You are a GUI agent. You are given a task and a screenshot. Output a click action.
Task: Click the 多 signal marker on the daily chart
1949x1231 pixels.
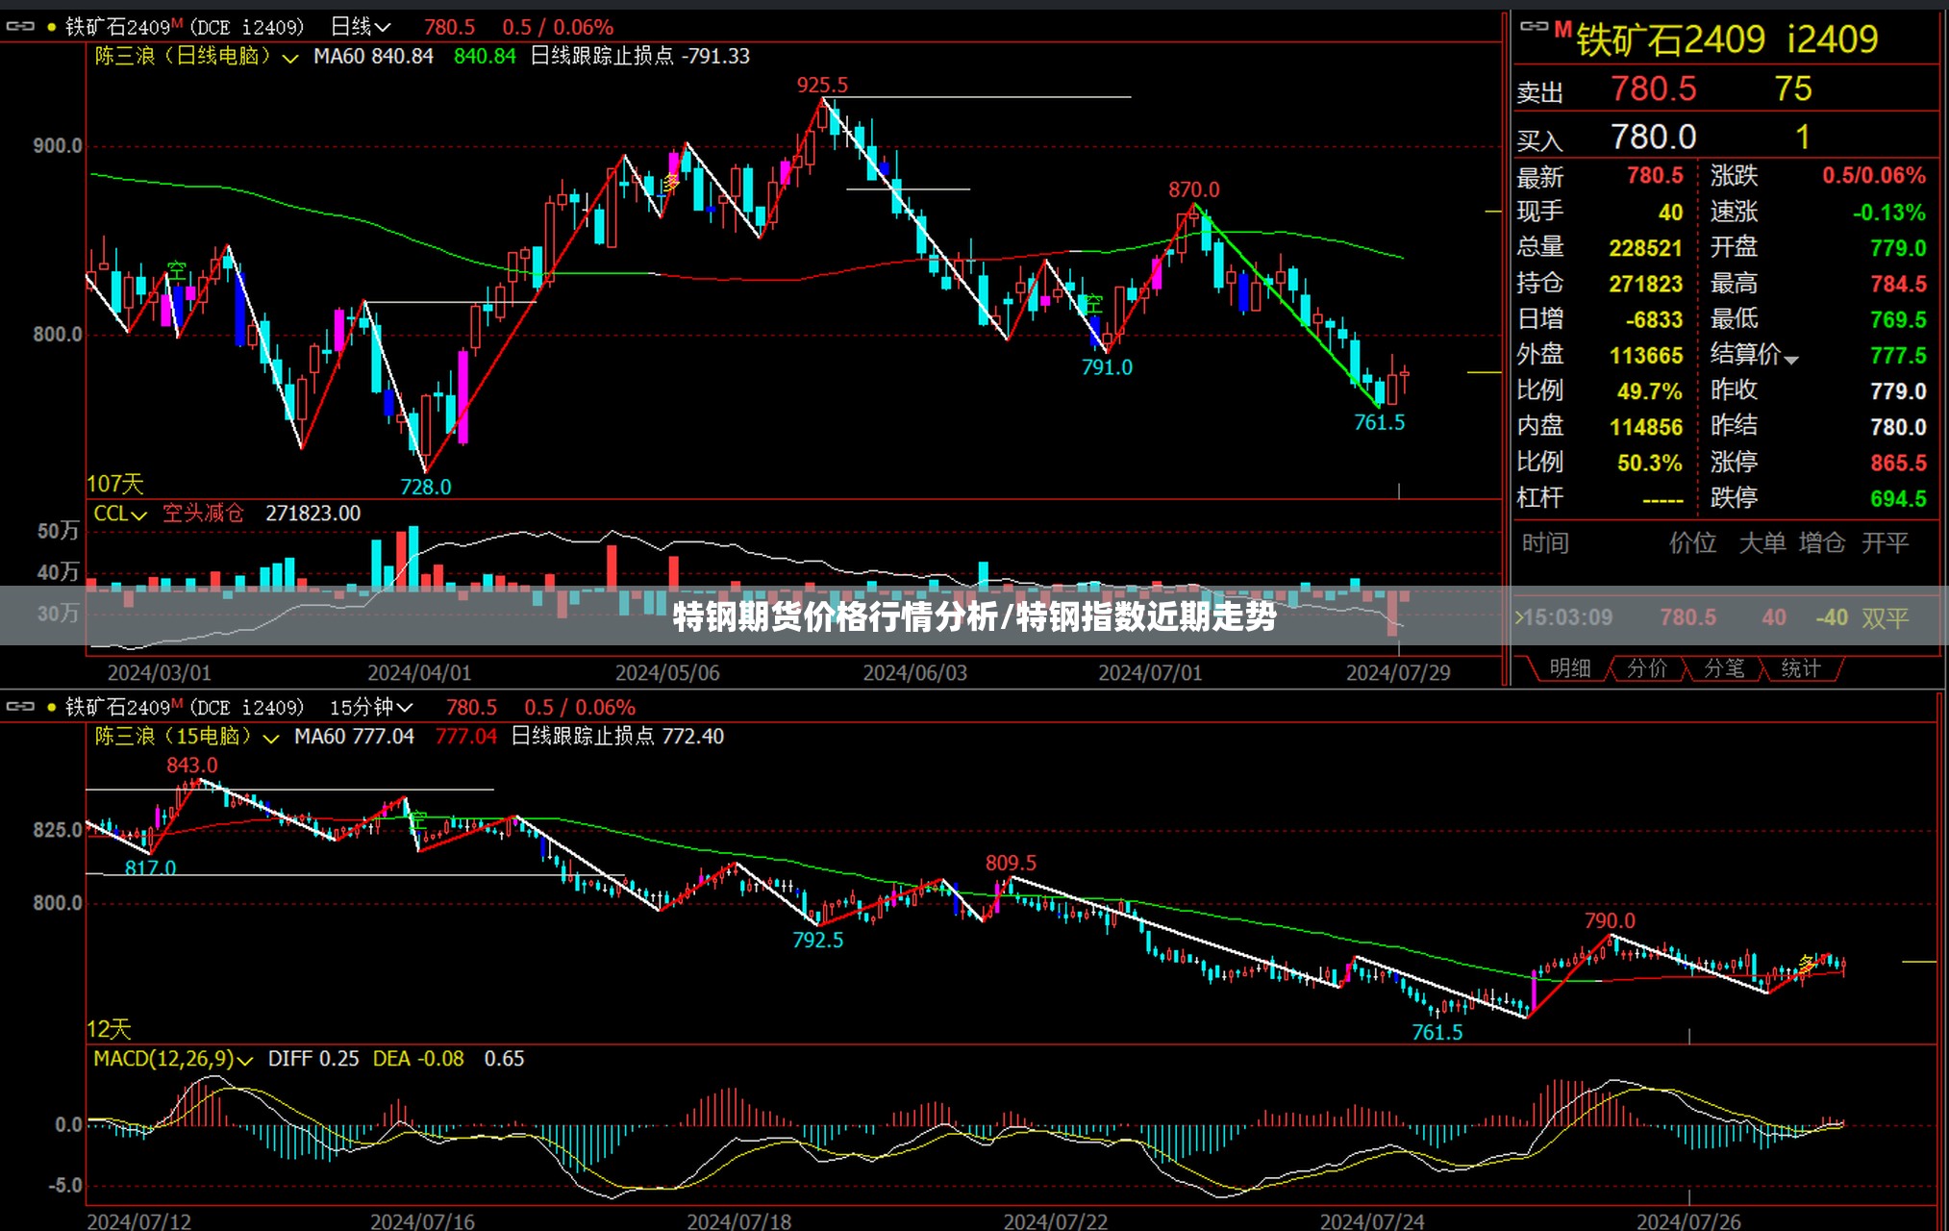tap(670, 182)
